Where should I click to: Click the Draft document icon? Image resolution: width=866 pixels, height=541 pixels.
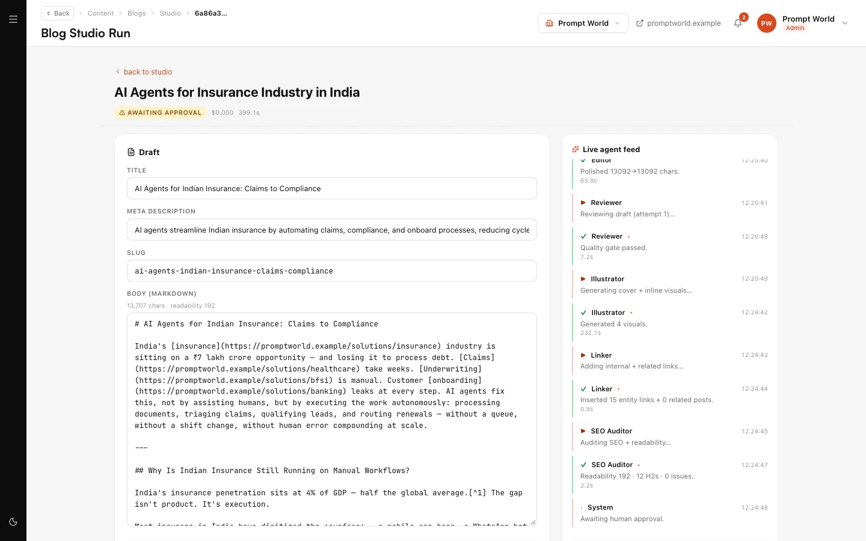pyautogui.click(x=131, y=152)
